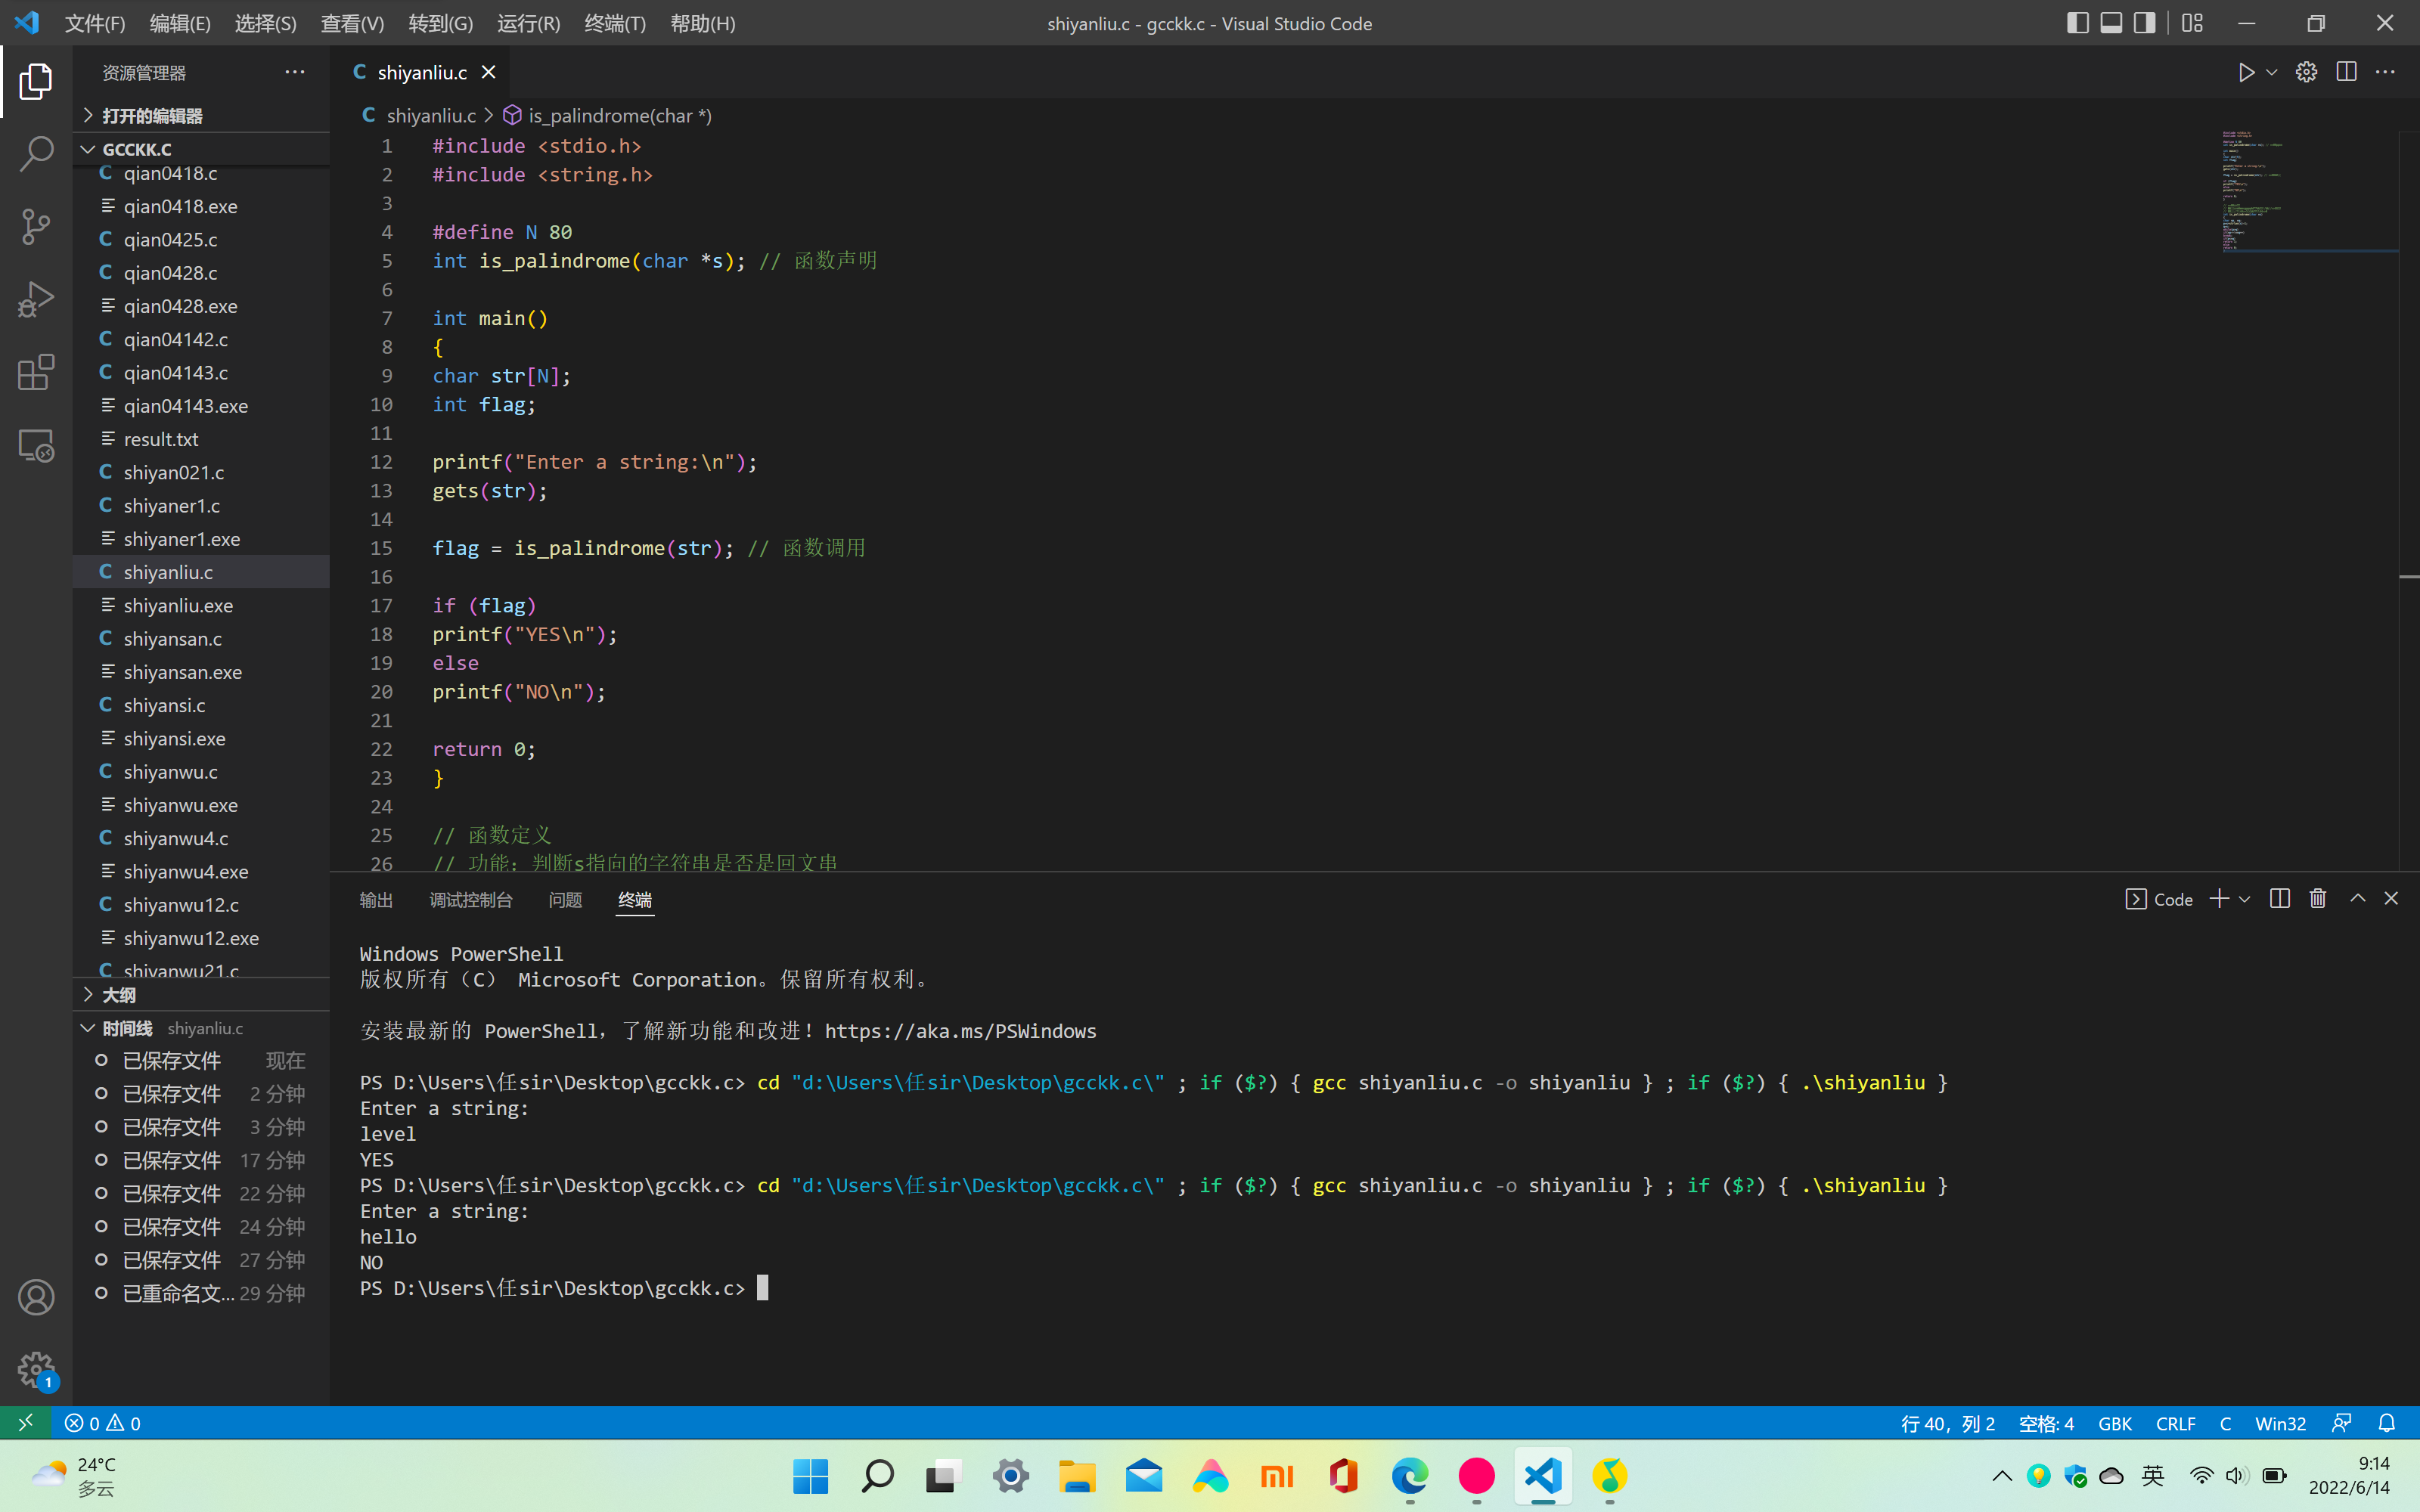Screen dimensions: 2420x1512
Task: Expand the 大纲 outline section
Action: point(201,995)
